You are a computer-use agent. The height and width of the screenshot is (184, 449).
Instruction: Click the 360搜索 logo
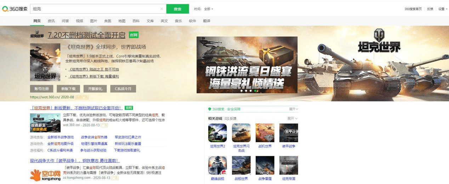15,9
